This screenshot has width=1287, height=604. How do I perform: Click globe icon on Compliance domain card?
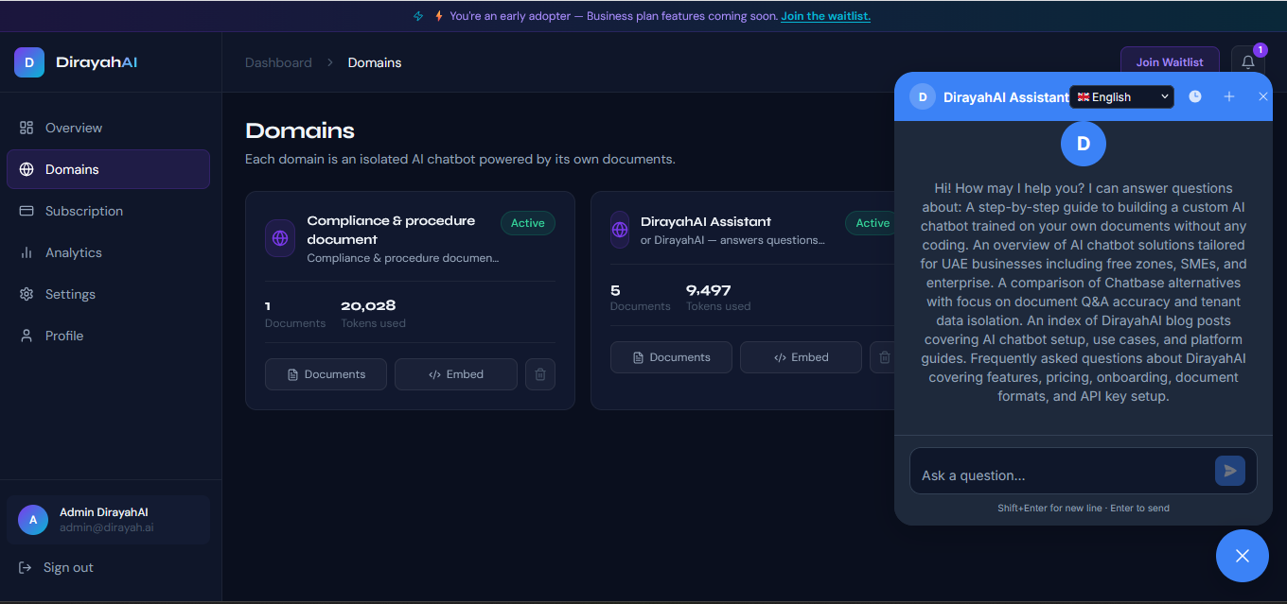280,238
